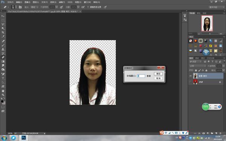Enable the airbrush option in options bar
This screenshot has width=226, height=141.
point(83,7)
